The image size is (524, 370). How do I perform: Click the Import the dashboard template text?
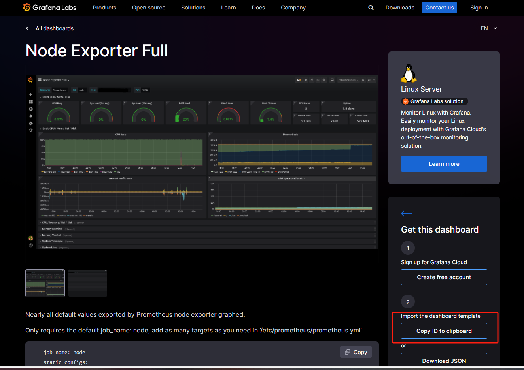click(x=441, y=316)
